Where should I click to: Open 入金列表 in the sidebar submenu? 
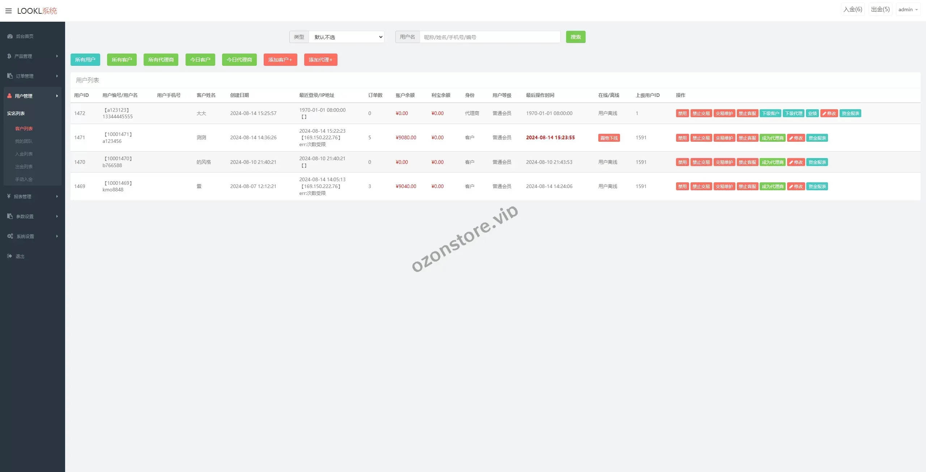24,154
